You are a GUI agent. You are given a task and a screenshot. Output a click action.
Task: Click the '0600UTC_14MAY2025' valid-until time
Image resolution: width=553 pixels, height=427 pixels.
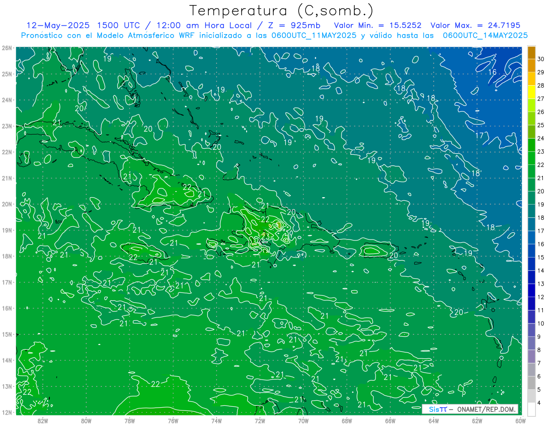click(485, 35)
